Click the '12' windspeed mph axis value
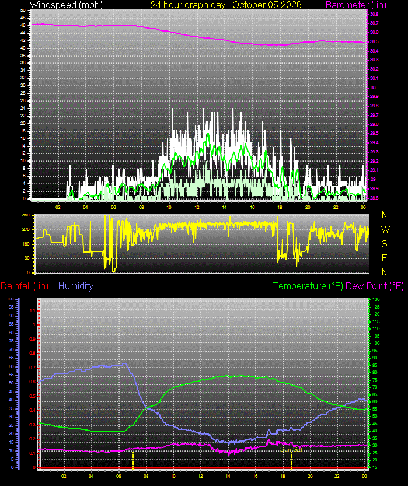Screen dimensions: 408x486 coord(23,153)
